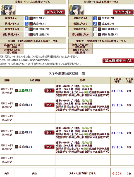Click skill icon of card 1 candidate skill 3
Image resolution: width=134 pixels, height=177 pixels.
pos(31,29)
